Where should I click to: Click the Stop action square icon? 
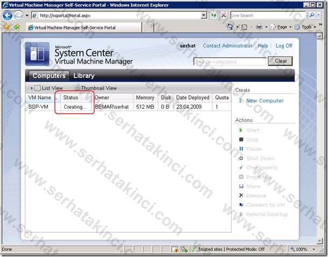click(x=241, y=140)
